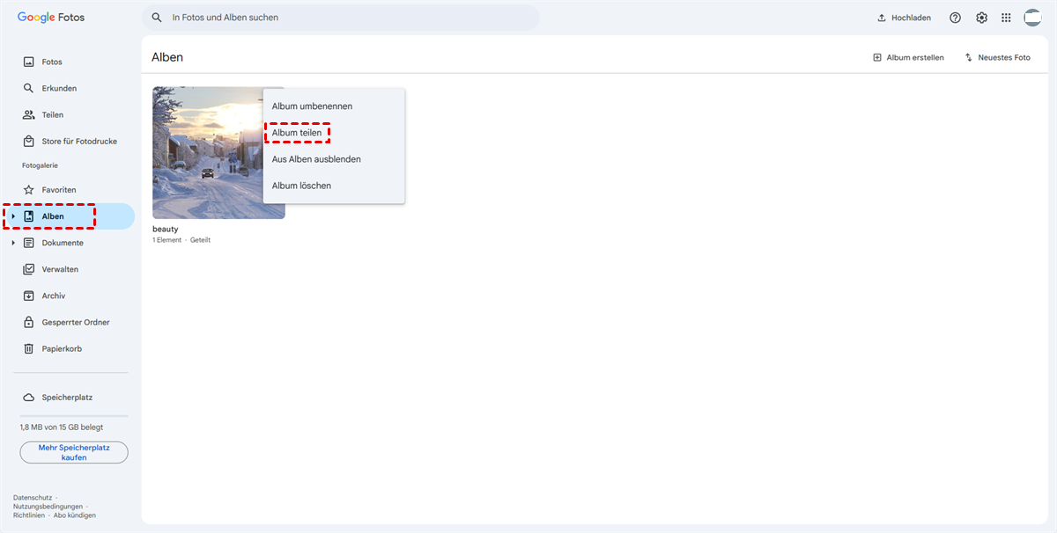Click the '1 Element · Geteilt' album info

(181, 240)
